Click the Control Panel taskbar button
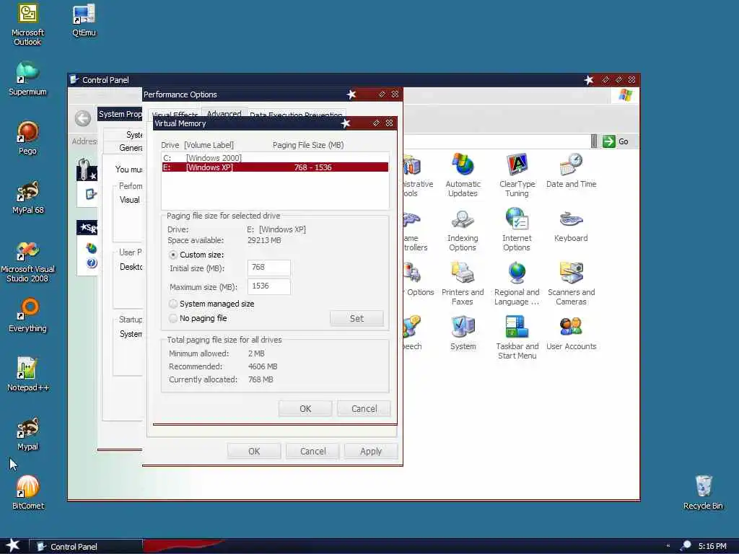This screenshot has height=554, width=739. coord(86,547)
